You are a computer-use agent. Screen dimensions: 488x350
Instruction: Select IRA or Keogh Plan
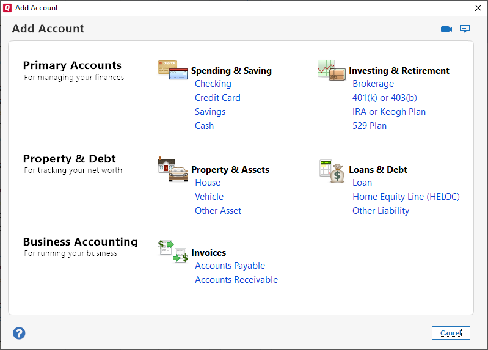coord(388,112)
